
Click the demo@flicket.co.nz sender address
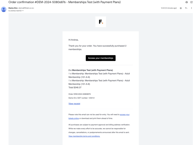tap(26, 8)
